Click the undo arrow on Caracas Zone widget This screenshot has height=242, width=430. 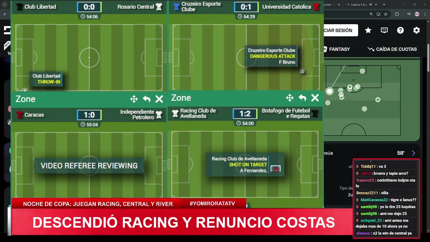[146, 99]
